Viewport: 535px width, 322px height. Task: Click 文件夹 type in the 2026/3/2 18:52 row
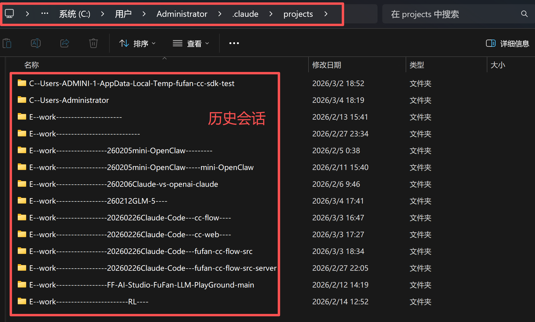click(420, 83)
